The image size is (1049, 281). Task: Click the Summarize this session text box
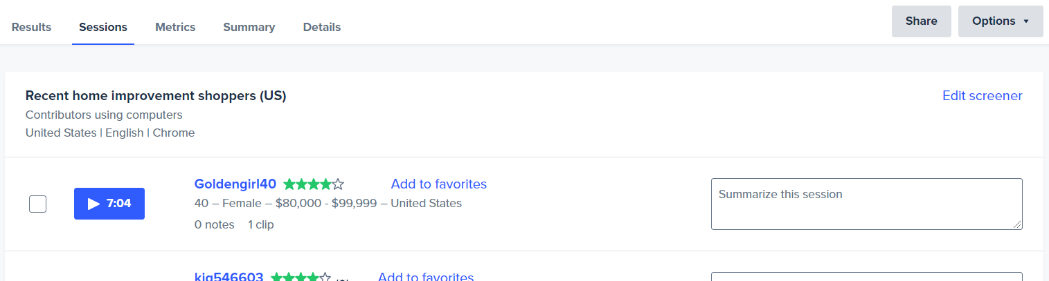(x=867, y=204)
